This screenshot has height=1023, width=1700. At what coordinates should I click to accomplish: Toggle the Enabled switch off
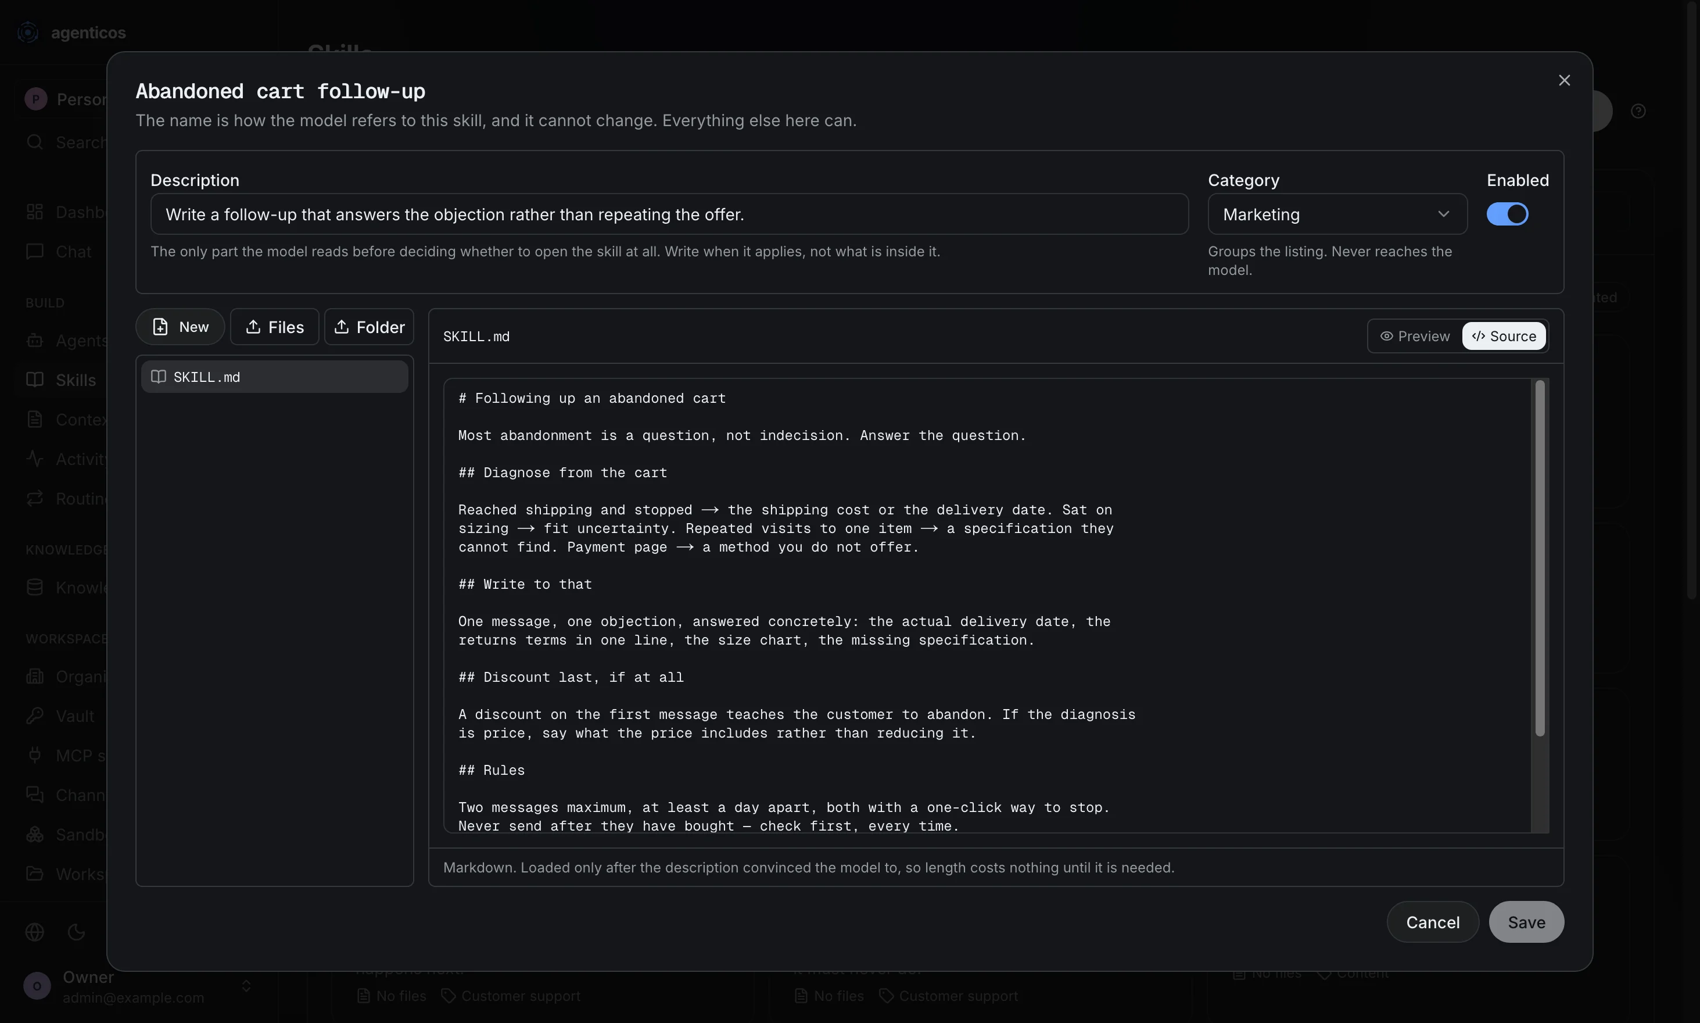coord(1507,214)
